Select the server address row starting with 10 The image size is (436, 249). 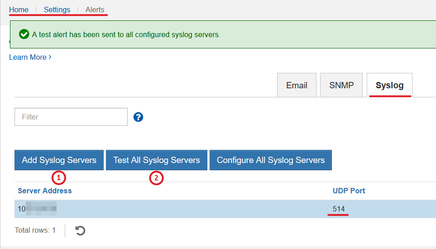click(225, 209)
